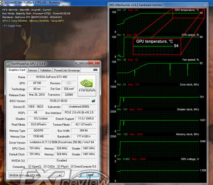Viewport: 213px width, 185px height.
Task: Toggle the CUDA checkbox
Action: [45, 166]
